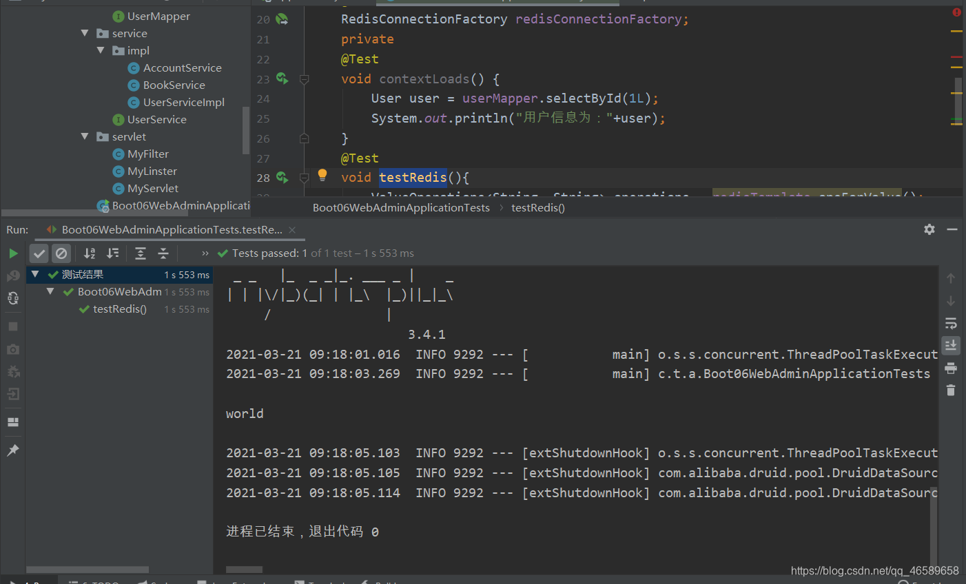Stop the running process
Image resolution: width=966 pixels, height=584 pixels.
point(13,326)
